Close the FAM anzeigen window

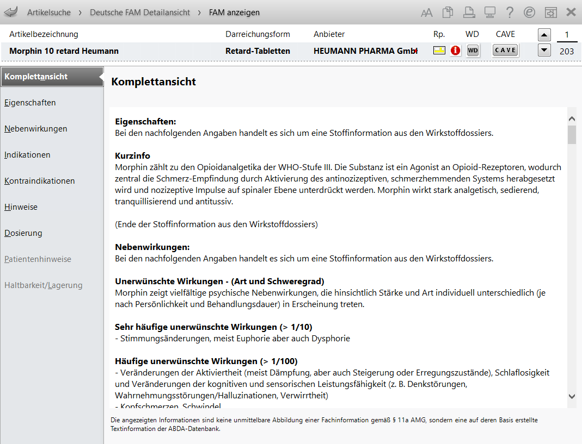pyautogui.click(x=571, y=12)
